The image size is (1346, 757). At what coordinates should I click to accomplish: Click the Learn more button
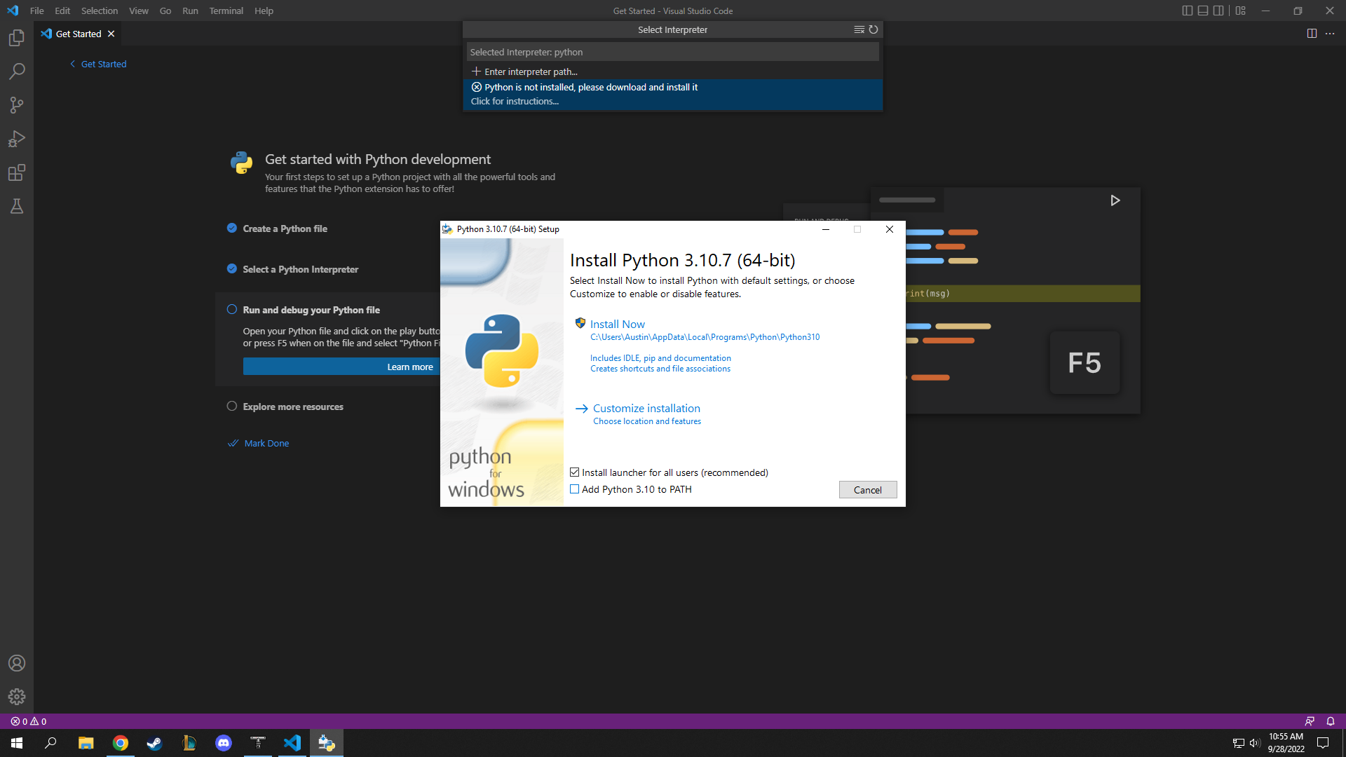pyautogui.click(x=409, y=366)
